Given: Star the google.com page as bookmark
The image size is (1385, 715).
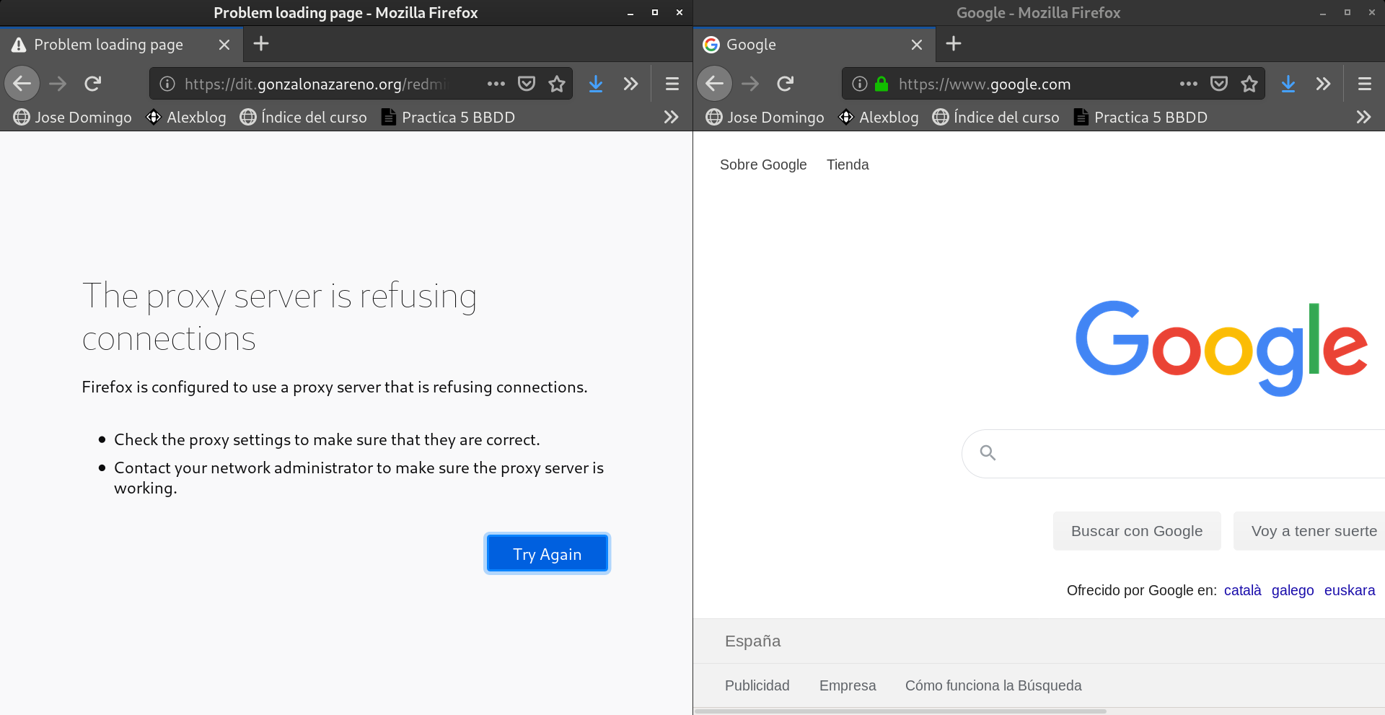Looking at the screenshot, I should click(x=1249, y=84).
